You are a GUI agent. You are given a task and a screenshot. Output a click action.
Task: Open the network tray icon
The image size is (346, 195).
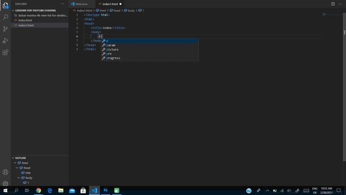coord(282,191)
